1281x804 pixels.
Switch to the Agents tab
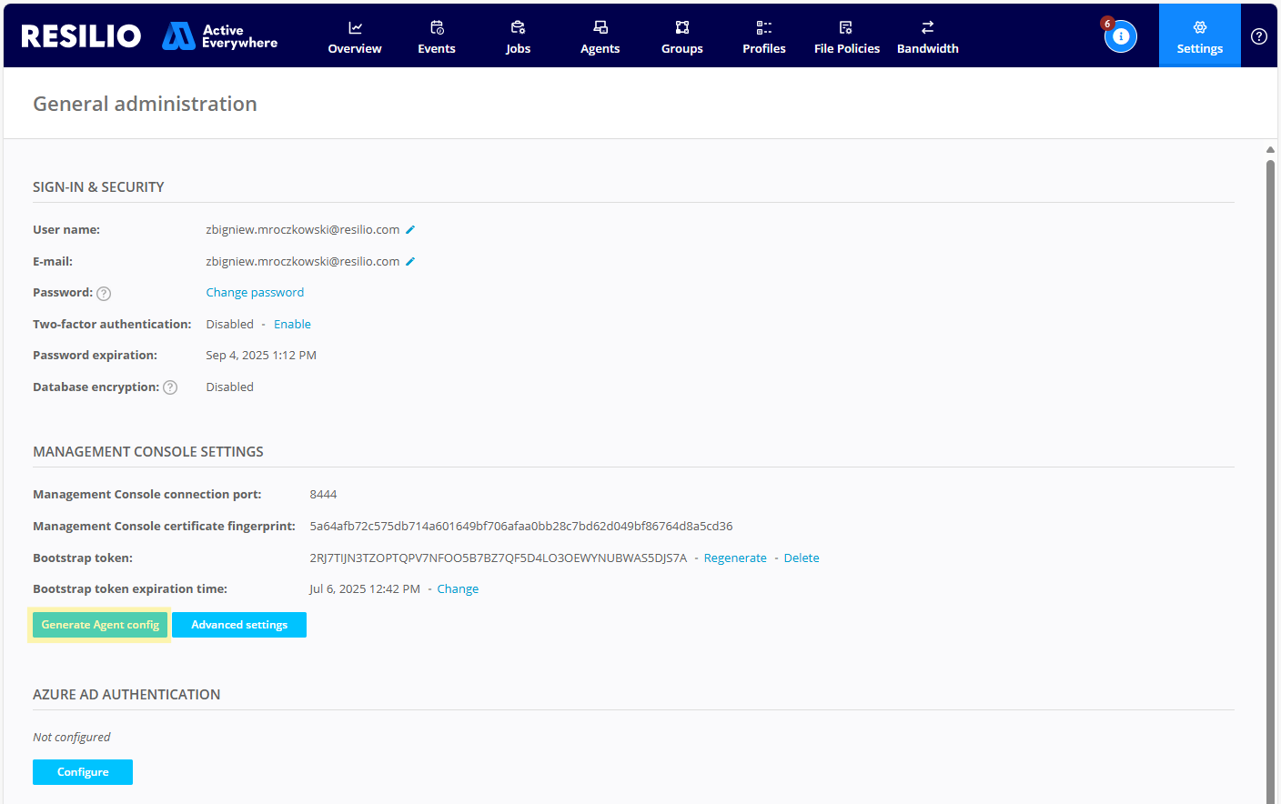point(600,37)
